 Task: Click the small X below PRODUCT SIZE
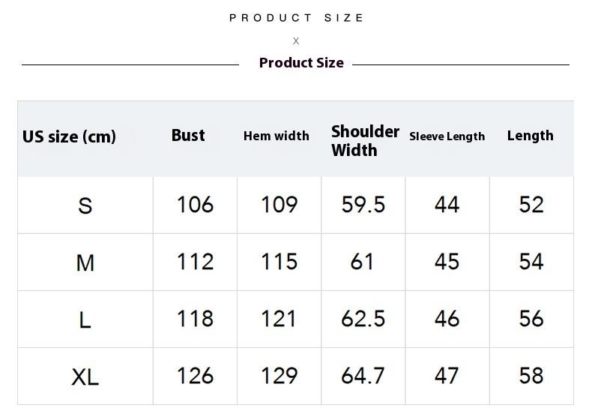(296, 41)
